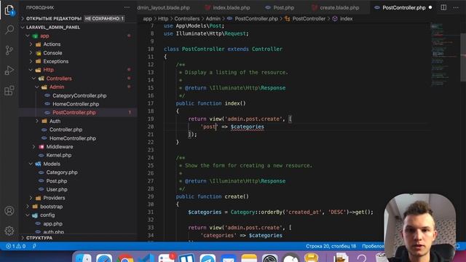Viewport: 466px width, 262px height.
Task: Open editor More Actions ellipsis
Action: 456,7
